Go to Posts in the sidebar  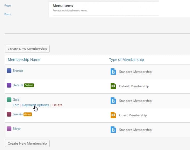(x=7, y=14)
